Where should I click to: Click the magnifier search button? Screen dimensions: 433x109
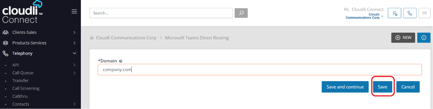click(241, 13)
